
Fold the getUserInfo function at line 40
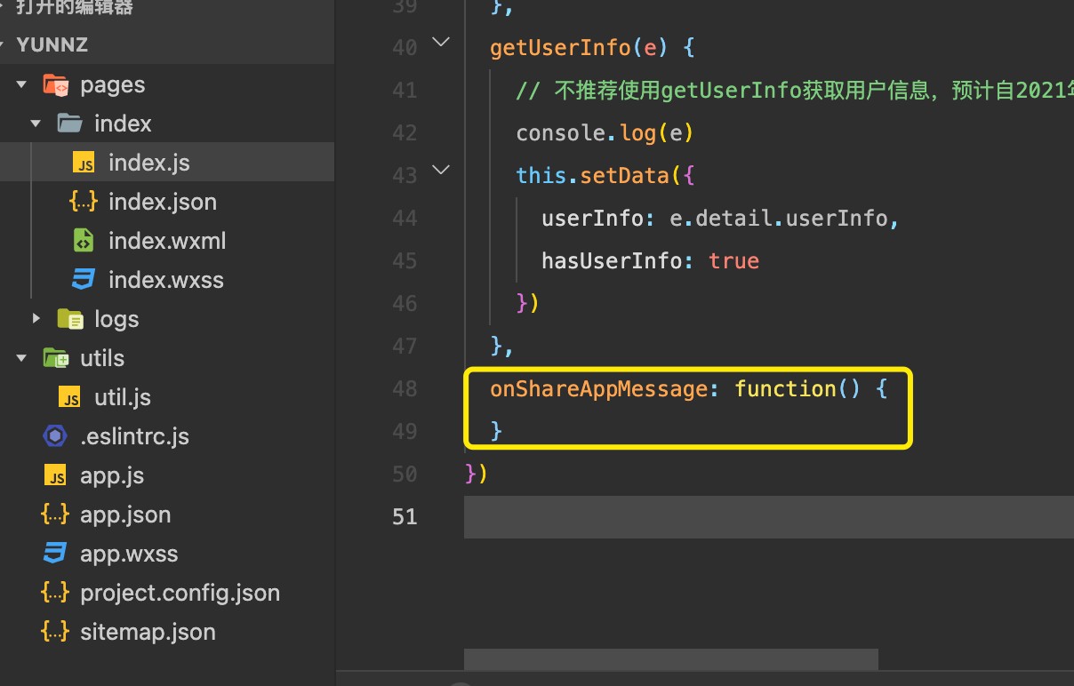tap(441, 42)
